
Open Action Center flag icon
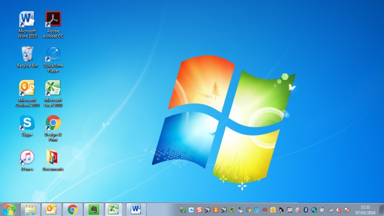click(x=347, y=210)
